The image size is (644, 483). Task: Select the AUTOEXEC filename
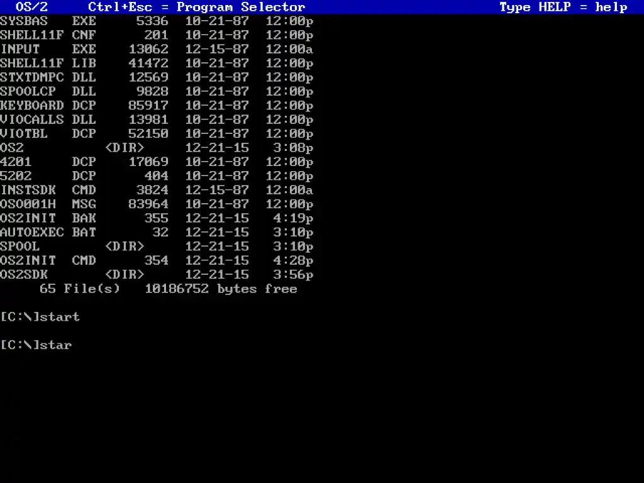click(x=32, y=233)
